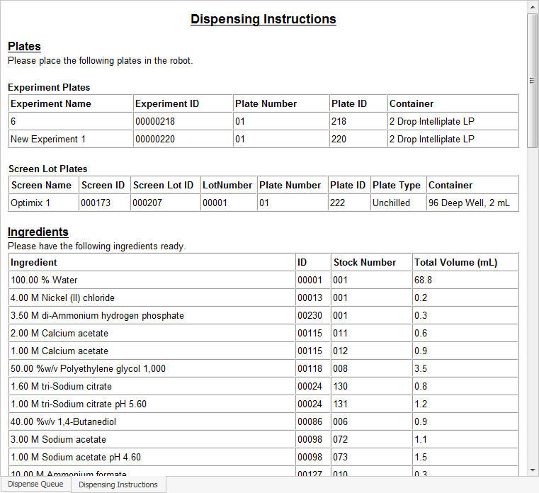Click Experiment ID 00000218 cell

[155, 122]
